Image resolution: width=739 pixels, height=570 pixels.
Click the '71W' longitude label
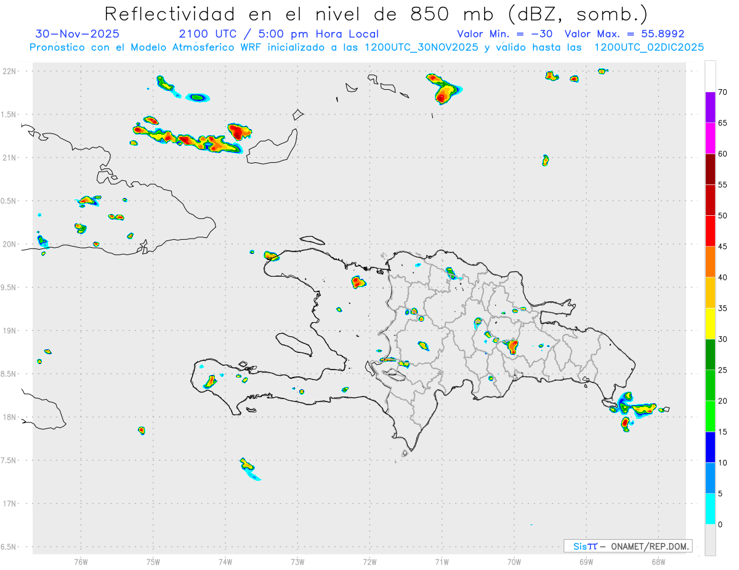442,561
